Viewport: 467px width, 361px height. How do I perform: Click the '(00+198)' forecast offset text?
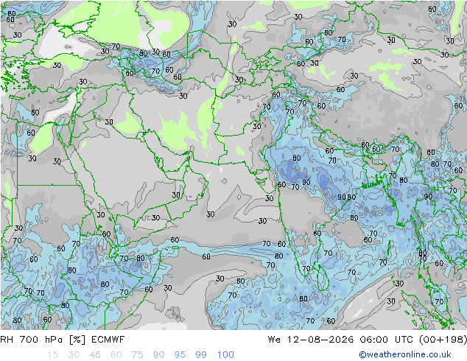tap(443, 339)
